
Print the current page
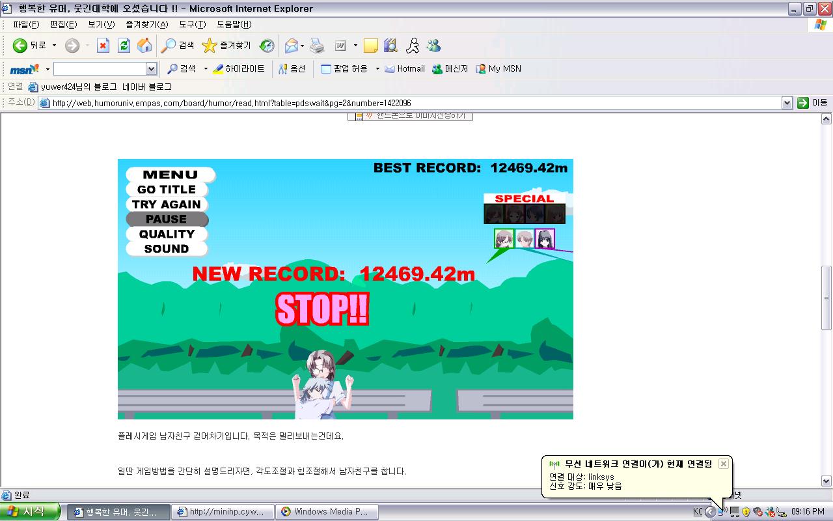[x=317, y=46]
